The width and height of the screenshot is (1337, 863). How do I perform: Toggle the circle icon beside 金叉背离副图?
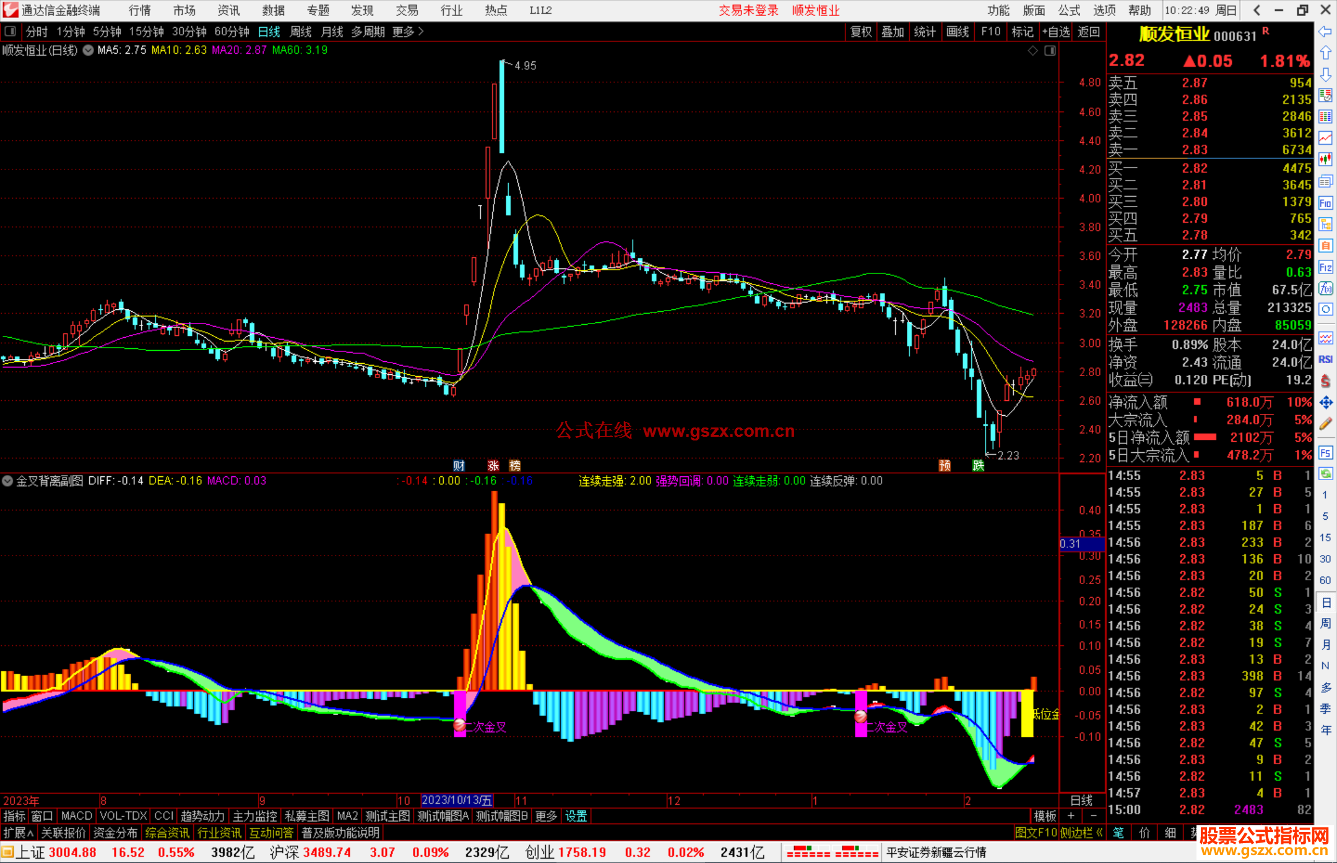coord(7,481)
